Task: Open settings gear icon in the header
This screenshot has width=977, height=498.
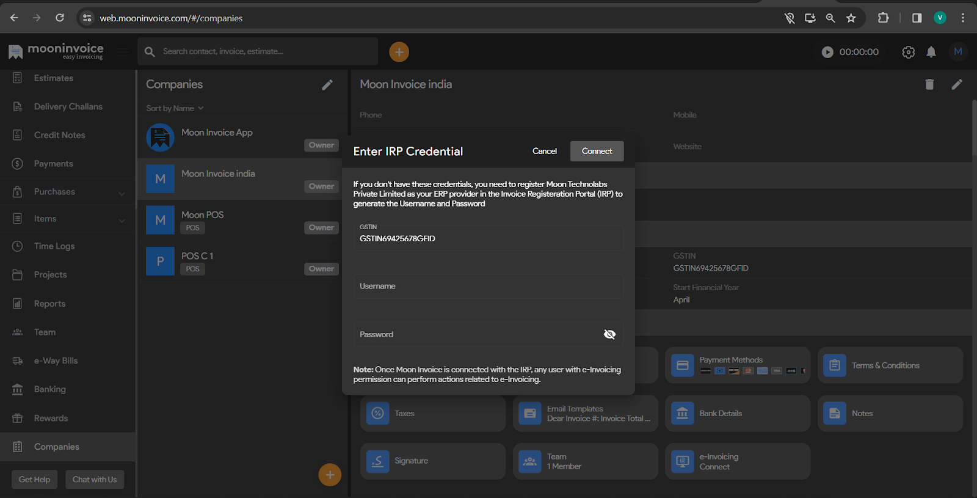Action: pos(909,52)
